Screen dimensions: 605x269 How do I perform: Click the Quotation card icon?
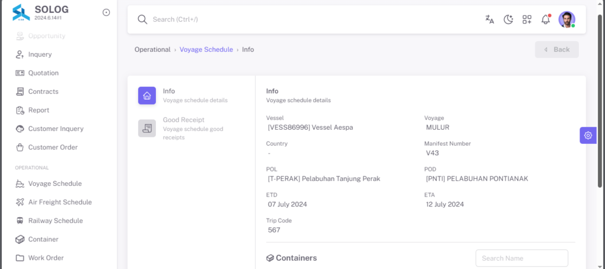[x=20, y=73]
